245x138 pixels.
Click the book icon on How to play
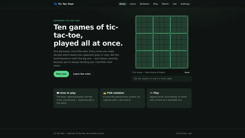tap(58, 93)
